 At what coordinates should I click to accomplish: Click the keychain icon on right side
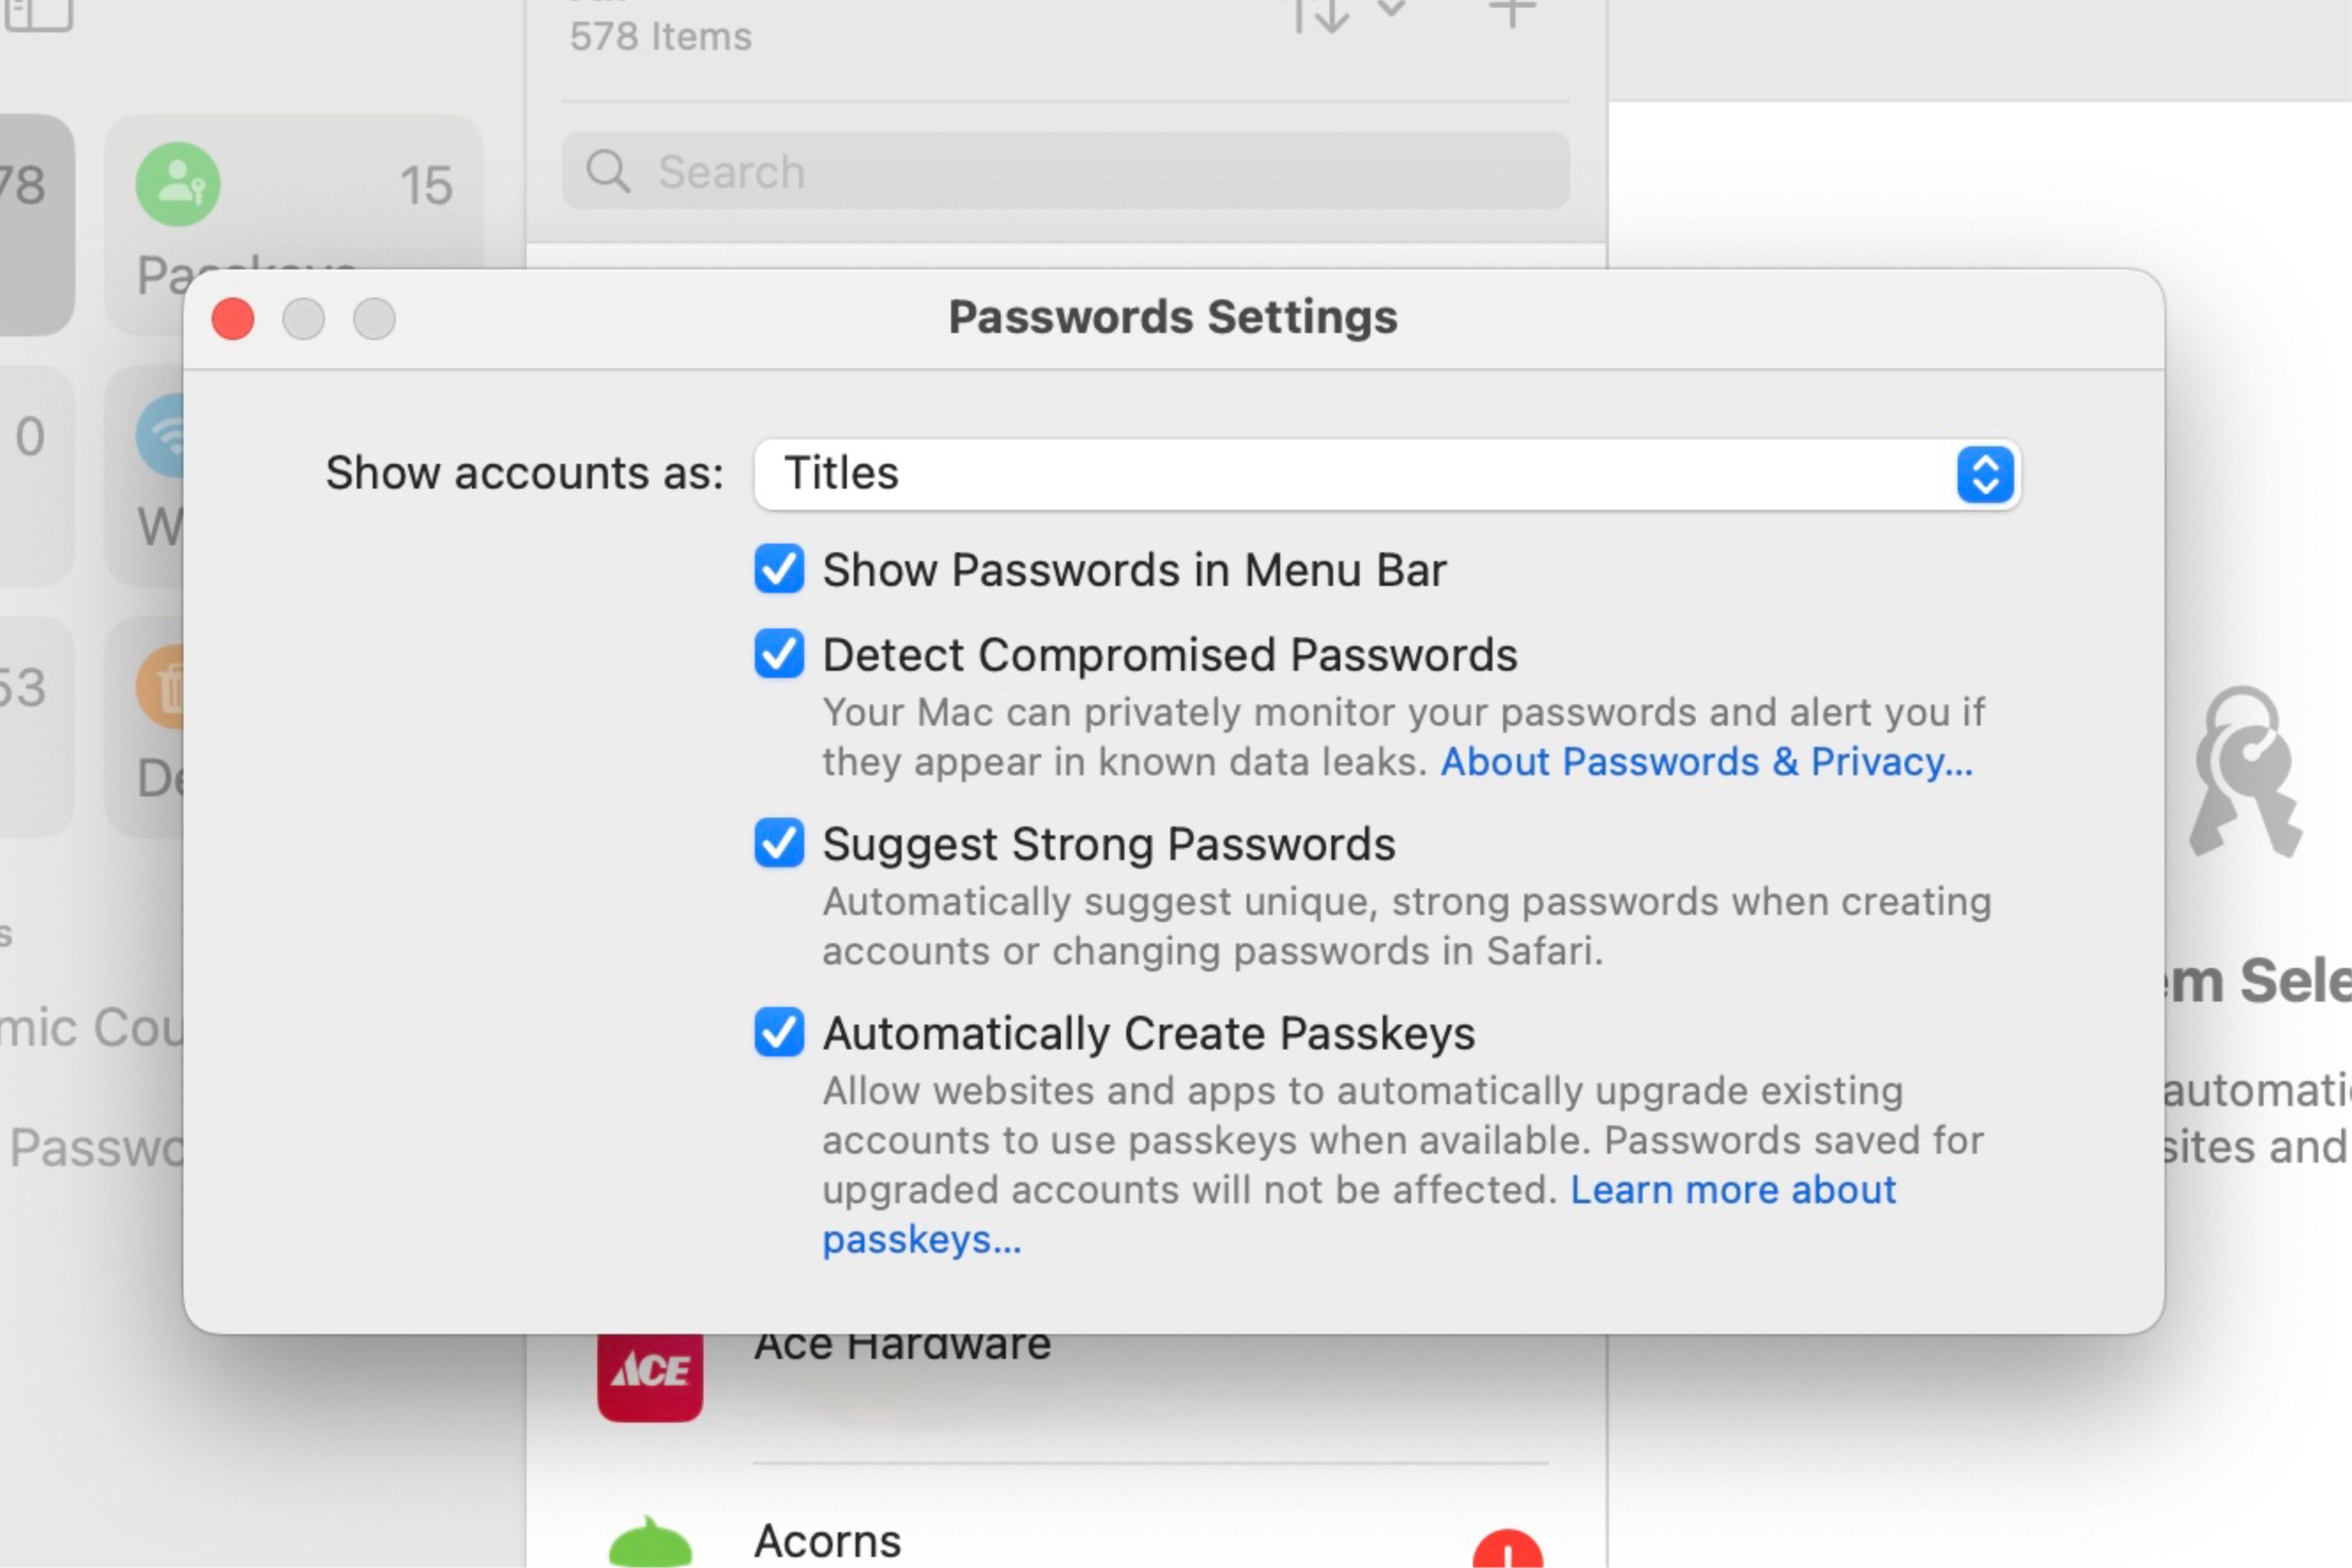2257,787
